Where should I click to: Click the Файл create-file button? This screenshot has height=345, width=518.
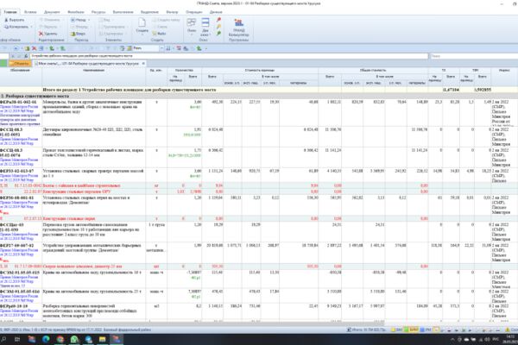click(159, 34)
